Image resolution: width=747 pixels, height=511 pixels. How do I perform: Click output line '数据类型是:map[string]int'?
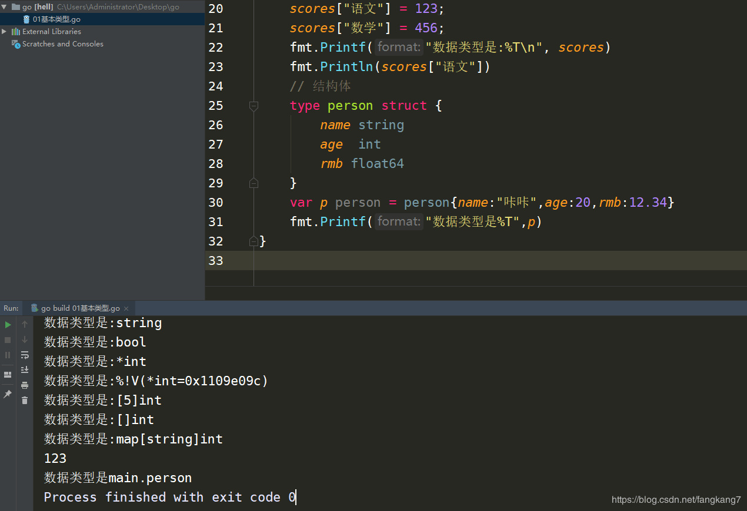pos(134,439)
